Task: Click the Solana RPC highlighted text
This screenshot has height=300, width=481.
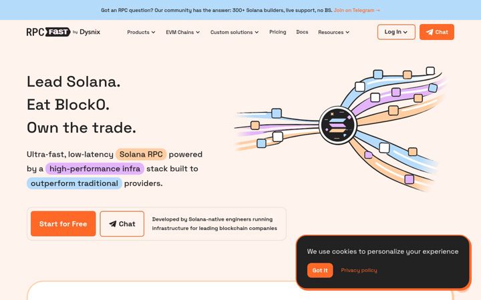Action: tap(141, 154)
